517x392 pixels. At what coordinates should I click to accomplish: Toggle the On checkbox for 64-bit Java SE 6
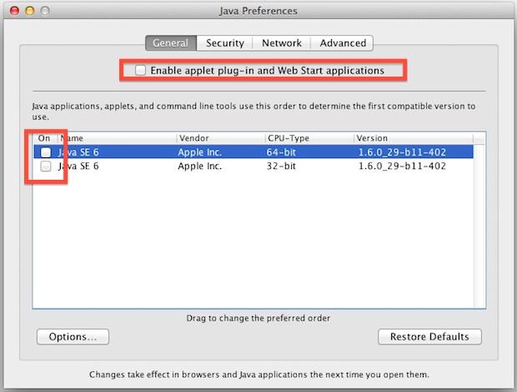click(x=46, y=152)
